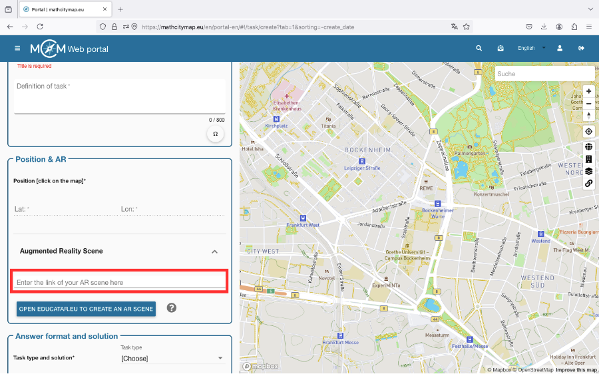Click the AR scene link field
Viewport: 599px width, 374px height.
pyautogui.click(x=120, y=282)
